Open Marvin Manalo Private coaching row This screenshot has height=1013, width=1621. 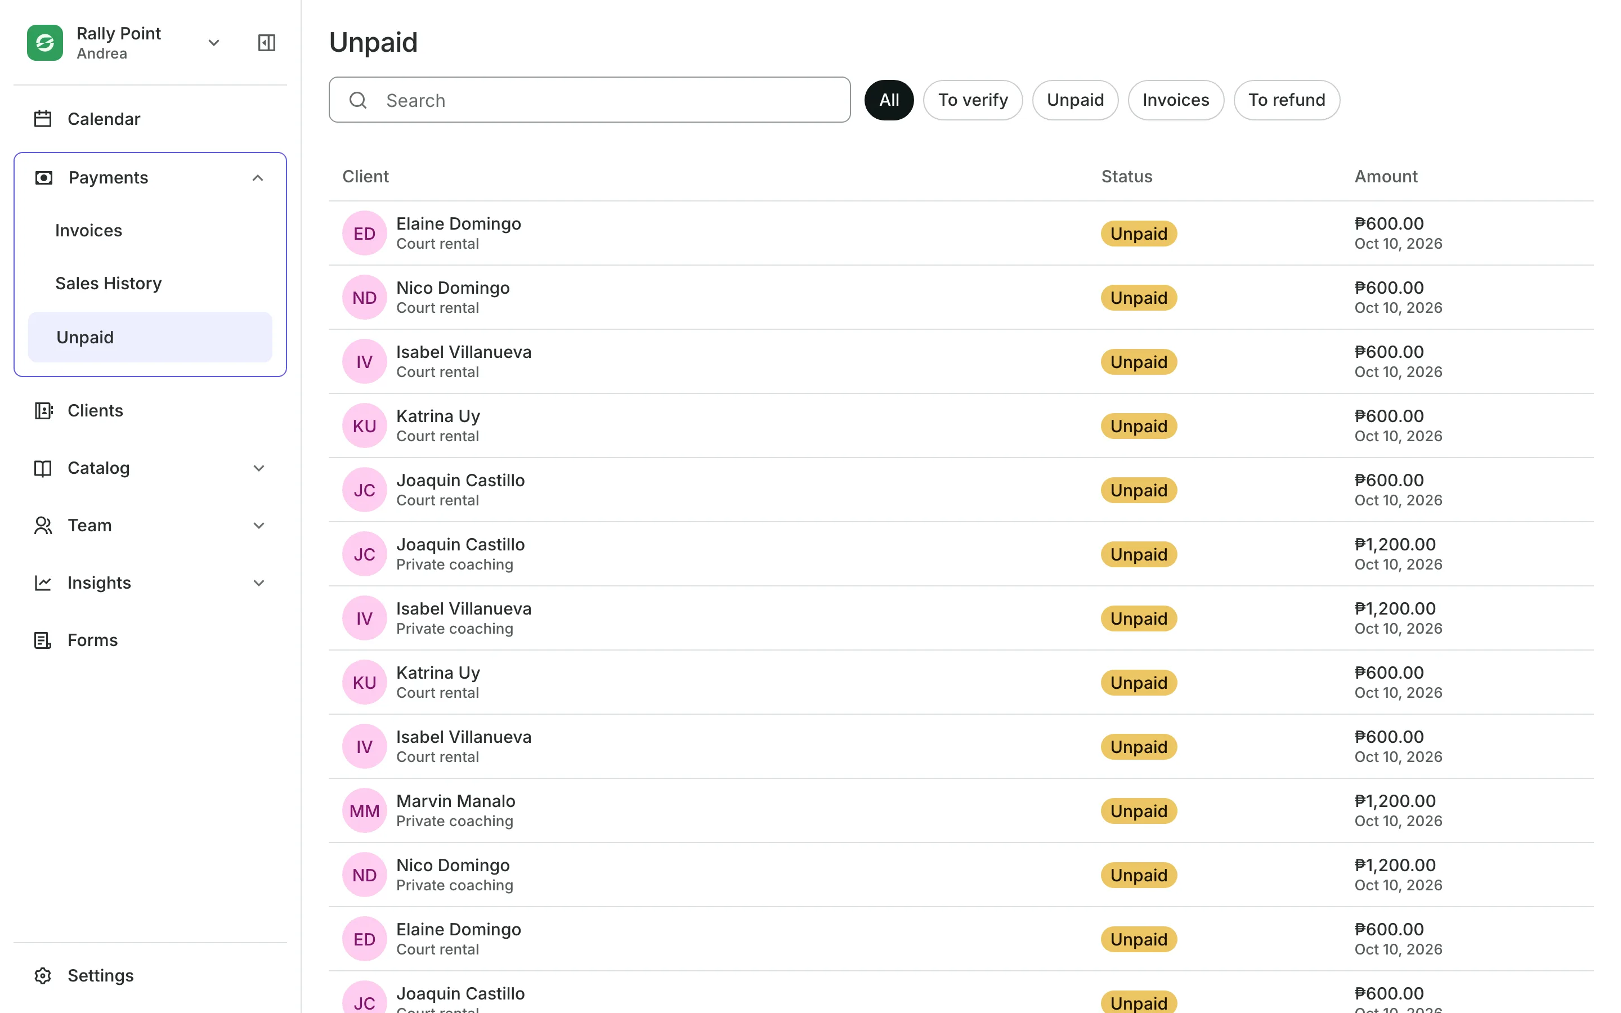(x=961, y=810)
